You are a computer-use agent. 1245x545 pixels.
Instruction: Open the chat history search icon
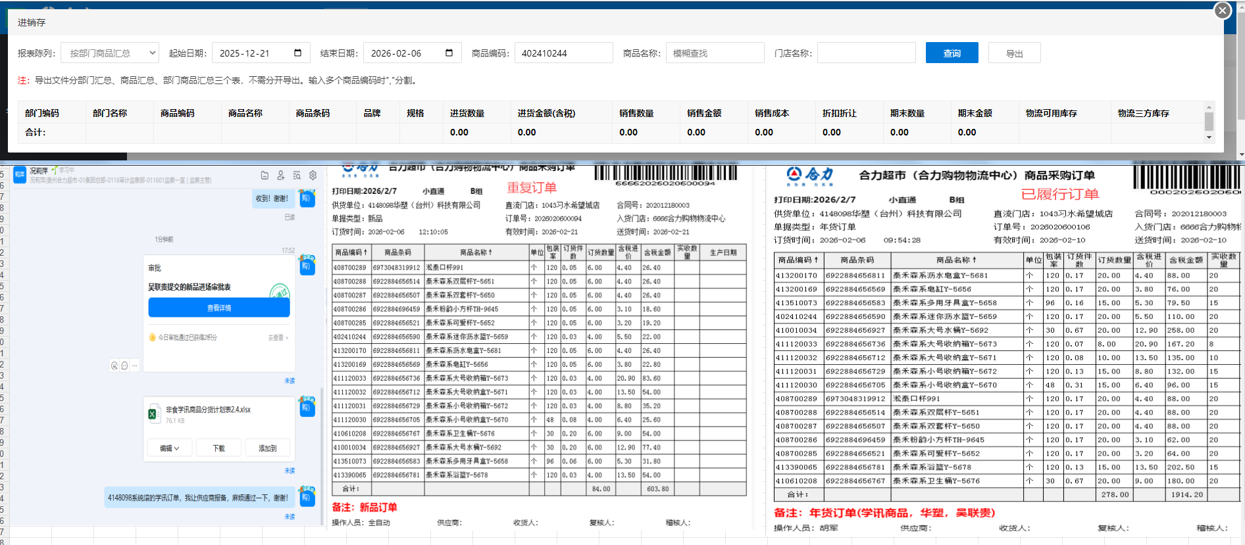point(297,176)
